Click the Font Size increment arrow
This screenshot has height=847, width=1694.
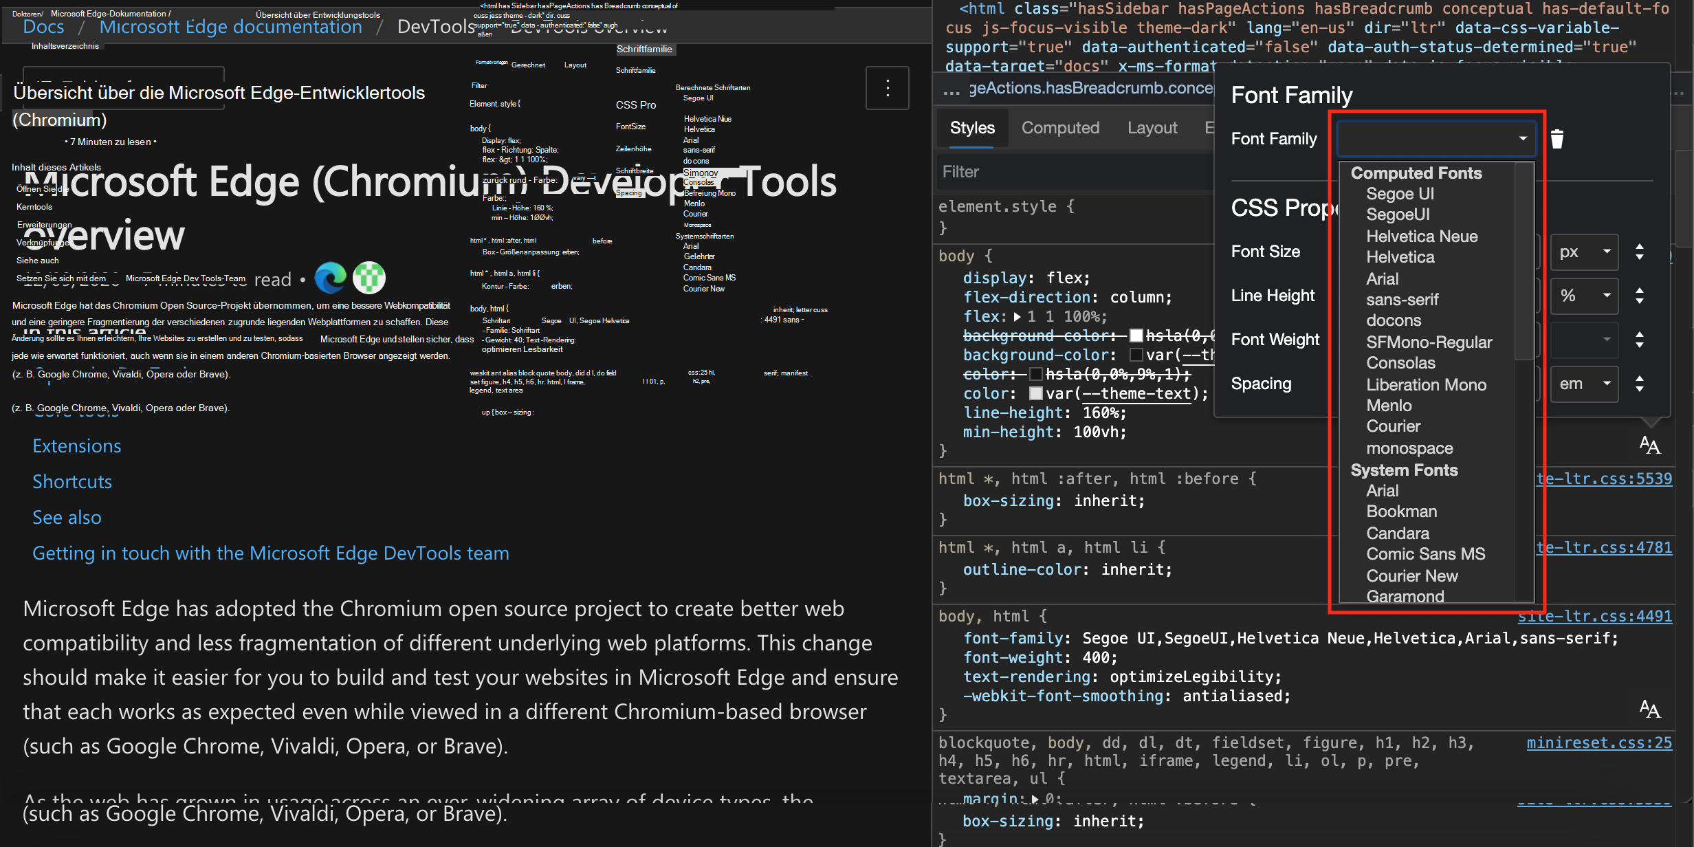[1640, 246]
